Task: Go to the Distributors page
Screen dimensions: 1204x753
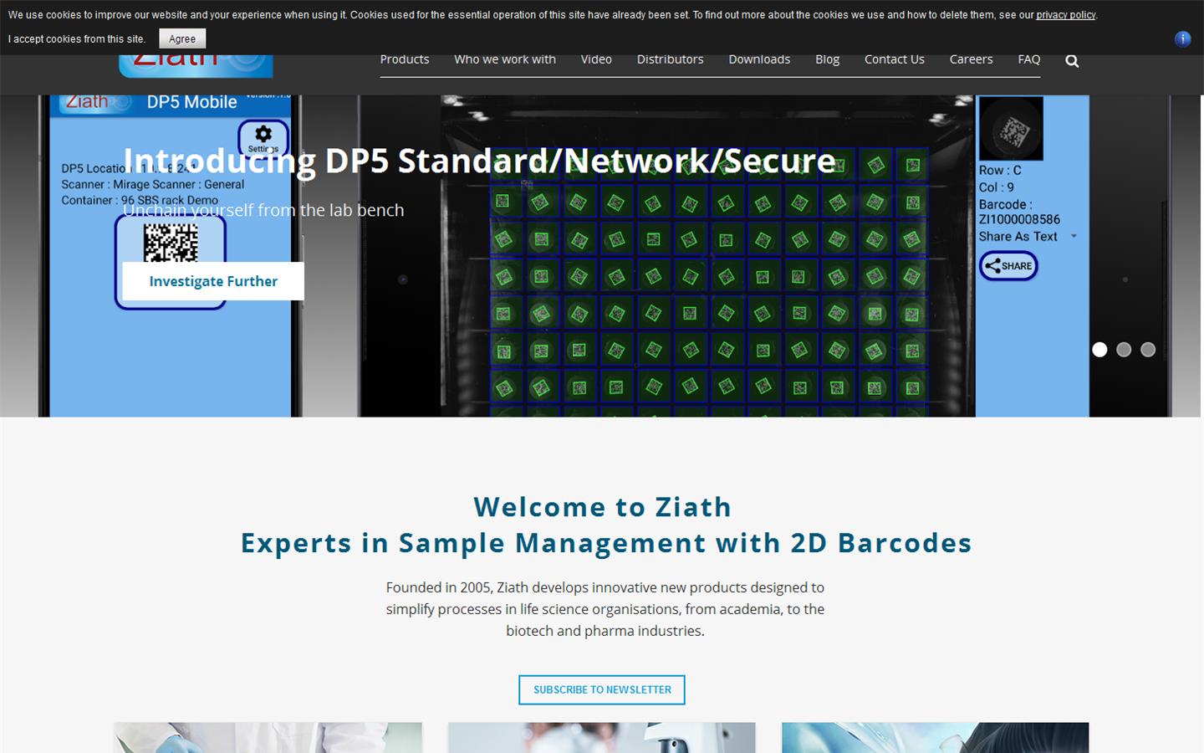Action: tap(670, 59)
